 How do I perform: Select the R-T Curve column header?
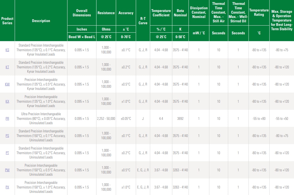point(143,21)
